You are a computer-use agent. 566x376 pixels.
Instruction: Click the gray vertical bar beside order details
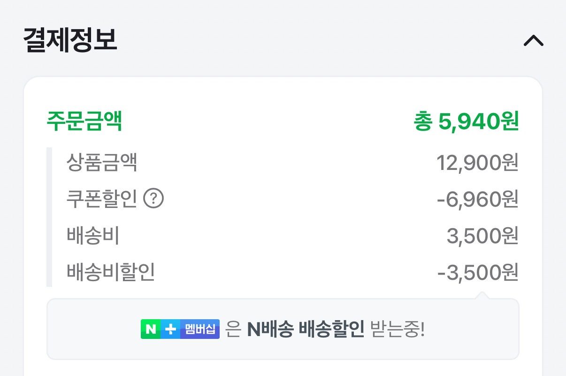[49, 217]
